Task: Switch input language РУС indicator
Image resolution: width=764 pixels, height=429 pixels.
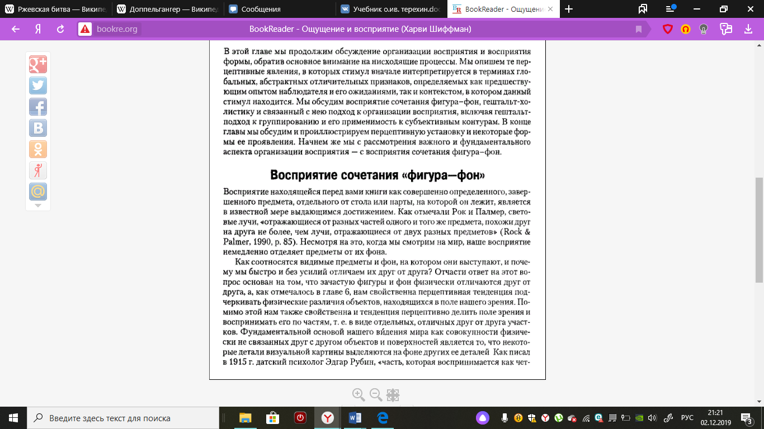Action: [x=687, y=418]
